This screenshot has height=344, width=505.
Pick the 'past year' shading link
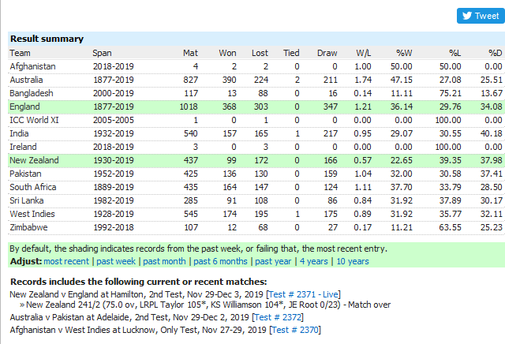coord(273,261)
